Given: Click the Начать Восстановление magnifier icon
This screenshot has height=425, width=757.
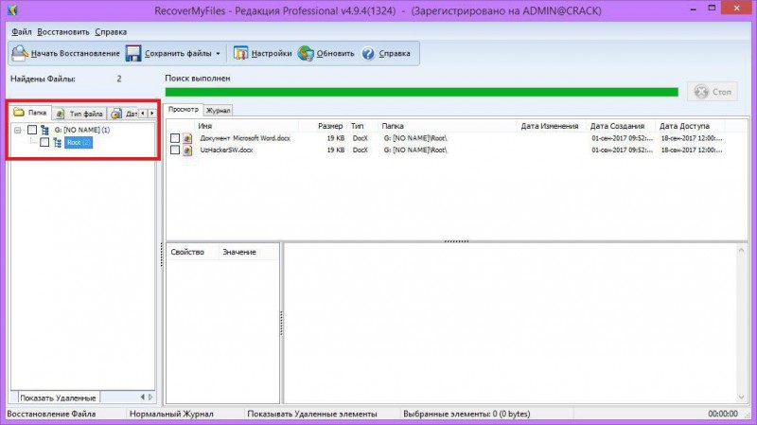Looking at the screenshot, I should [19, 53].
